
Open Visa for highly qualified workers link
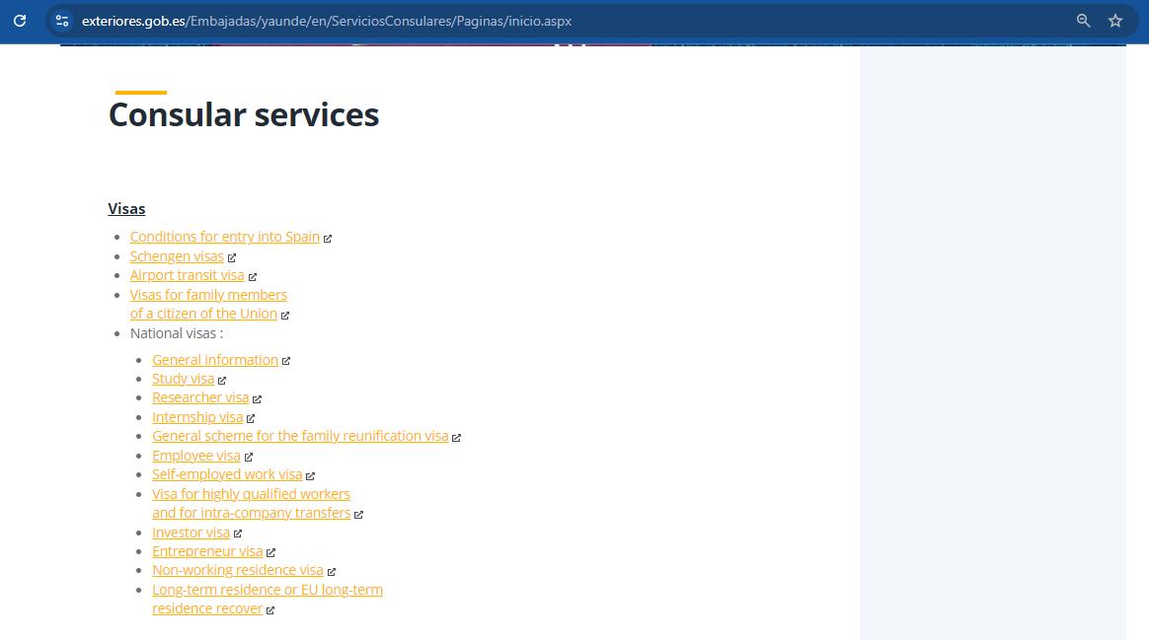(x=251, y=494)
